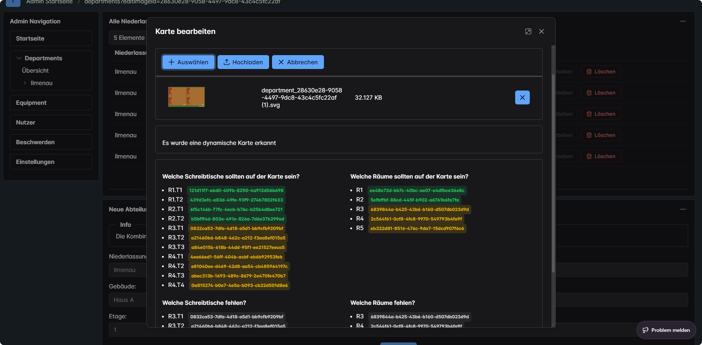Open Equipment in the admin navigation
The width and height of the screenshot is (702, 345).
click(x=51, y=103)
